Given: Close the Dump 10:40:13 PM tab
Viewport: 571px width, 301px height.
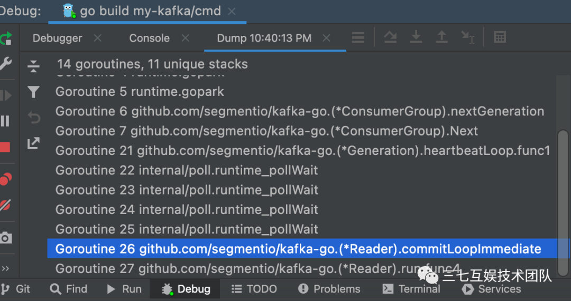Looking at the screenshot, I should (x=326, y=38).
